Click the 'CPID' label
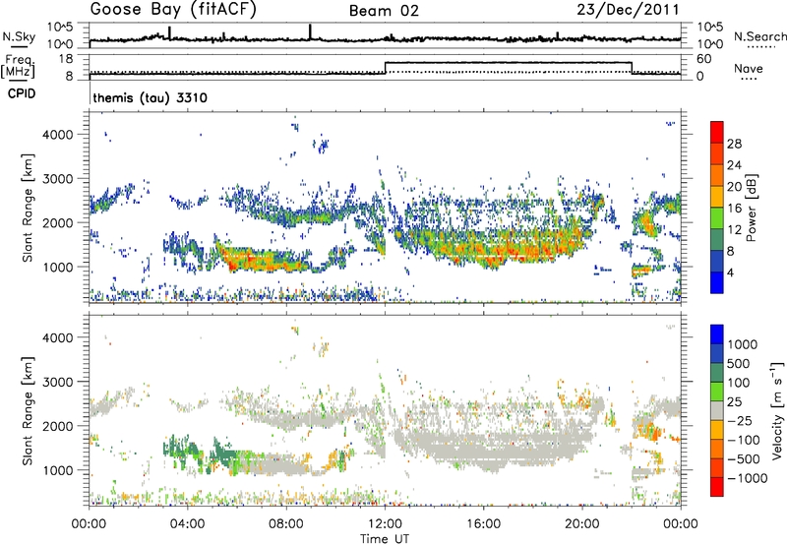This screenshot has height=545, width=787. pos(22,93)
